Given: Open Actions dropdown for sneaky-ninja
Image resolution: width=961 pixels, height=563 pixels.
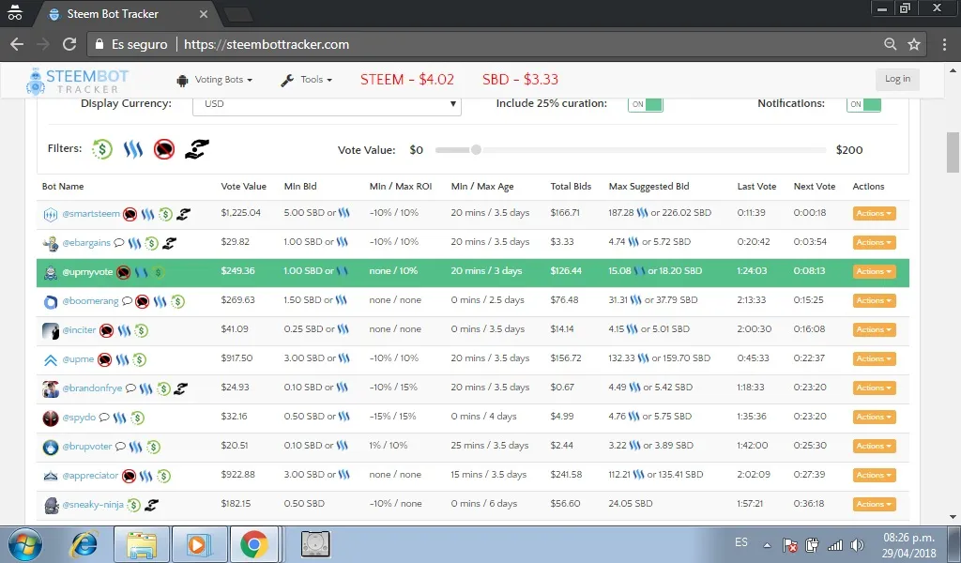Looking at the screenshot, I should [x=874, y=504].
